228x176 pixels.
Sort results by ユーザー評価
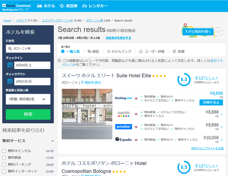click(x=152, y=51)
